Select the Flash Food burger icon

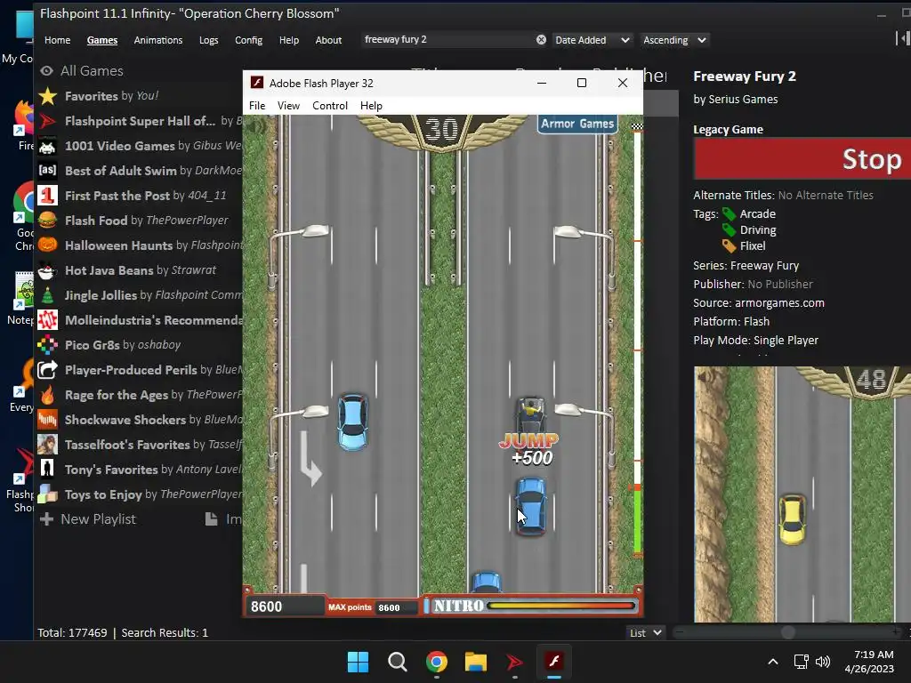(x=48, y=221)
